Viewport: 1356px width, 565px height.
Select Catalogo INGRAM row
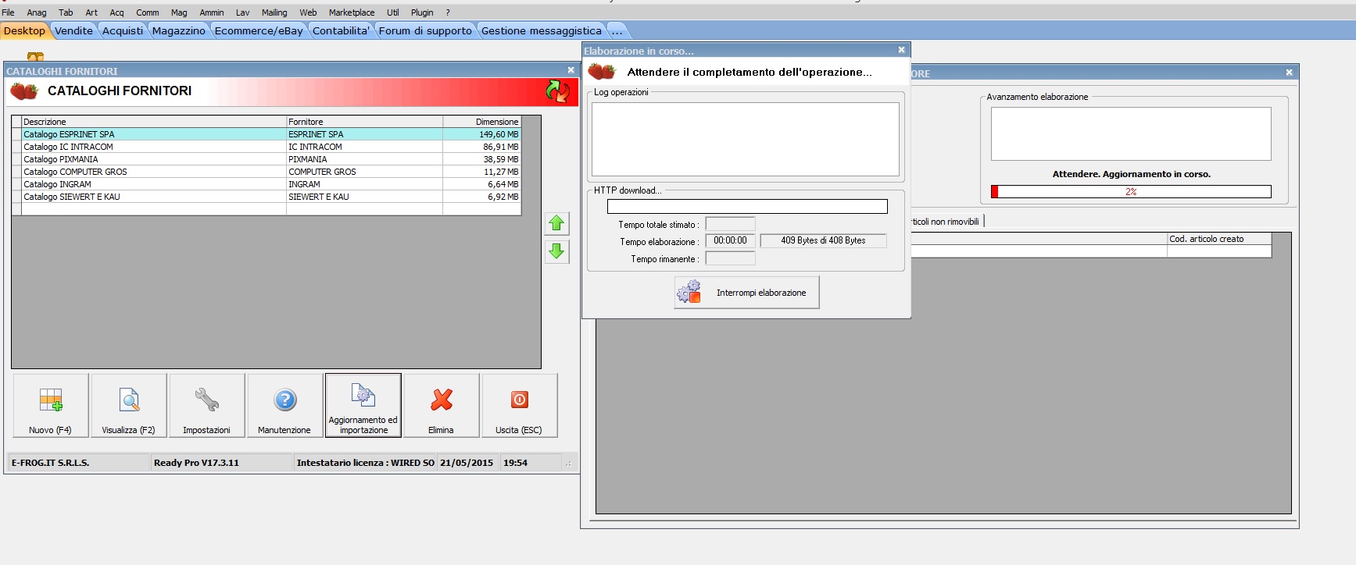(267, 184)
